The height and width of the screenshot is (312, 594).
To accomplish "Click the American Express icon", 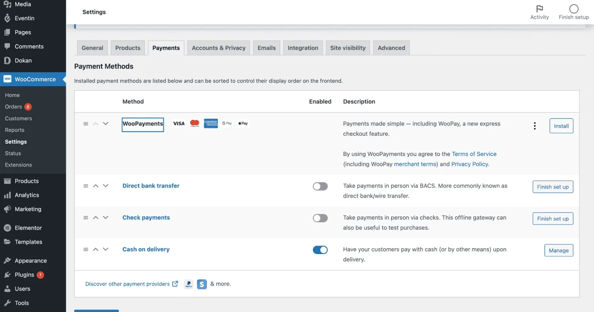I will pyautogui.click(x=211, y=123).
